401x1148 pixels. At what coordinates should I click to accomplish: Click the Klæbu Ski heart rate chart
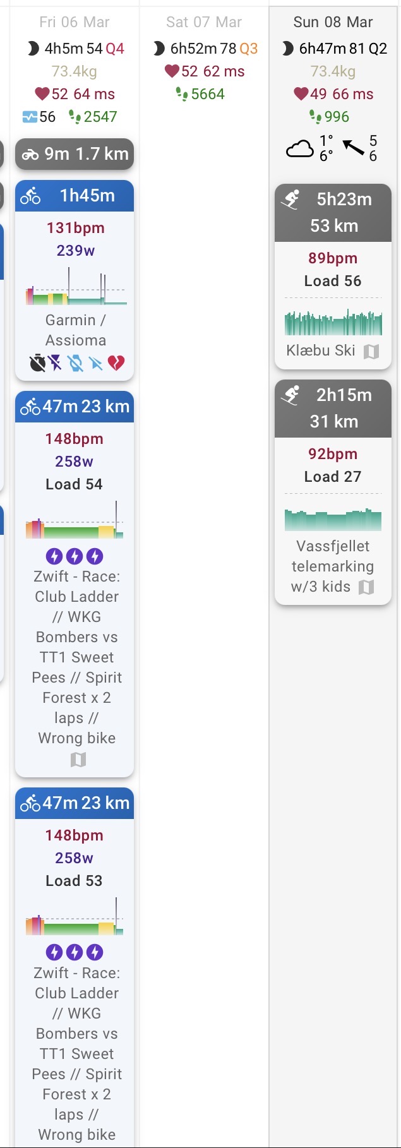[x=333, y=322]
